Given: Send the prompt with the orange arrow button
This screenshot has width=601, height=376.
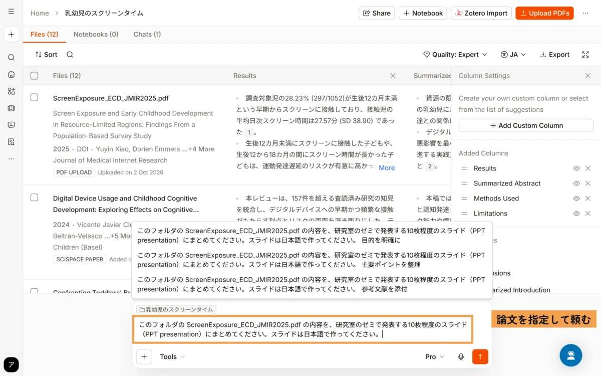Looking at the screenshot, I should [480, 357].
